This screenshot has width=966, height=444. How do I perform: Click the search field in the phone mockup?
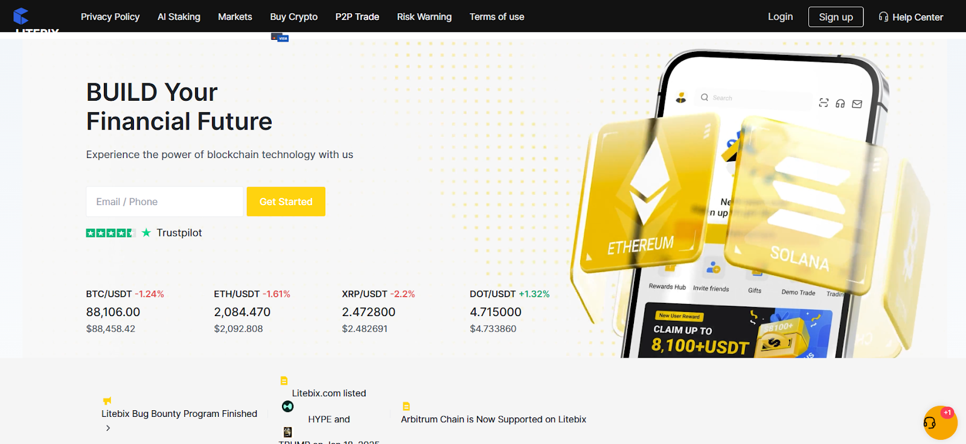click(755, 98)
